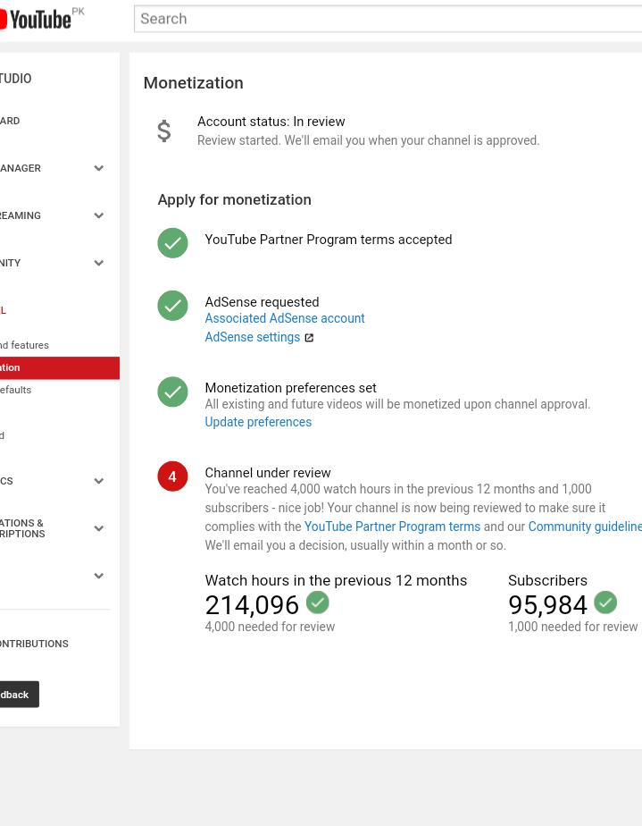The width and height of the screenshot is (642, 826).
Task: Click the 'Monetization preferences set' text
Action: [290, 388]
